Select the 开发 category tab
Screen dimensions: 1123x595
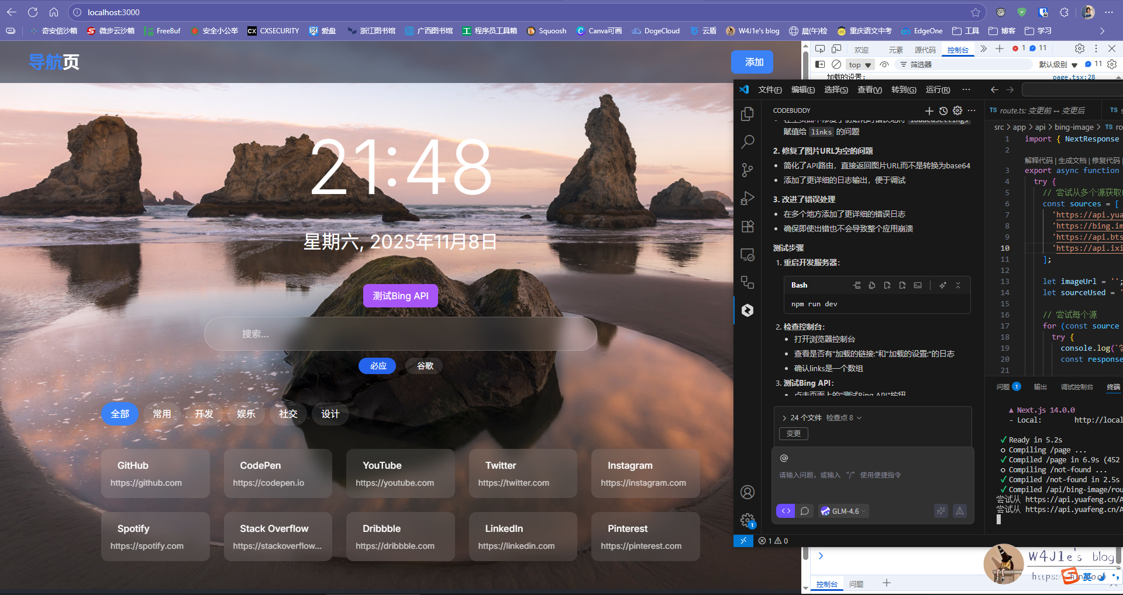click(x=204, y=414)
